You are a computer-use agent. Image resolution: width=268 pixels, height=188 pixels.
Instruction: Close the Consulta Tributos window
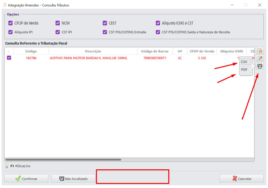click(x=260, y=5)
